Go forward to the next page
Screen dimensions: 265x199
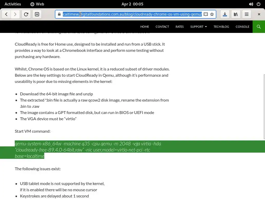15,14
